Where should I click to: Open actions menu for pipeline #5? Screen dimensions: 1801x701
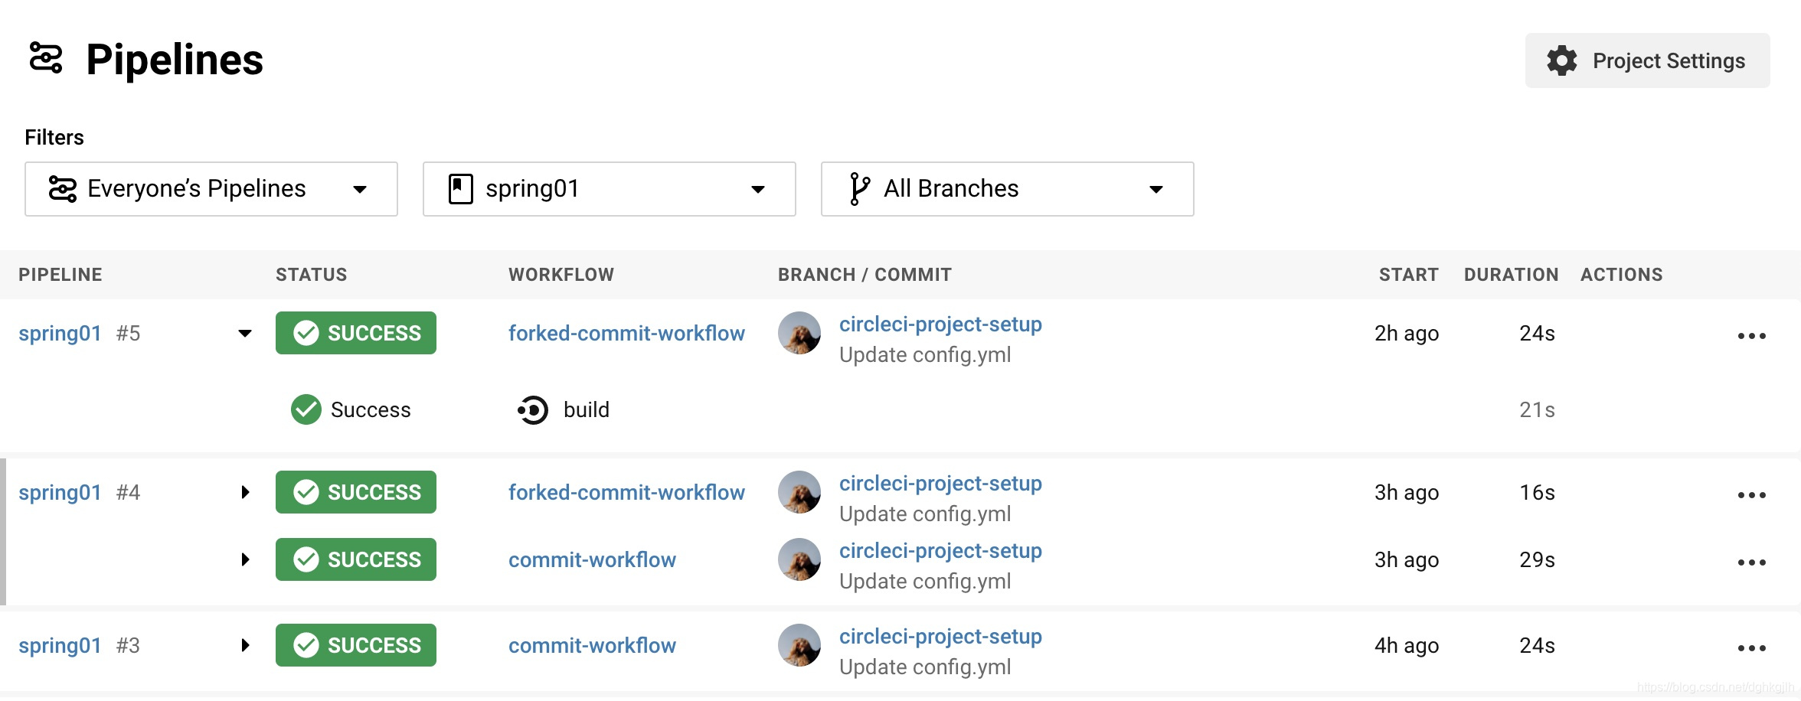pos(1752,336)
